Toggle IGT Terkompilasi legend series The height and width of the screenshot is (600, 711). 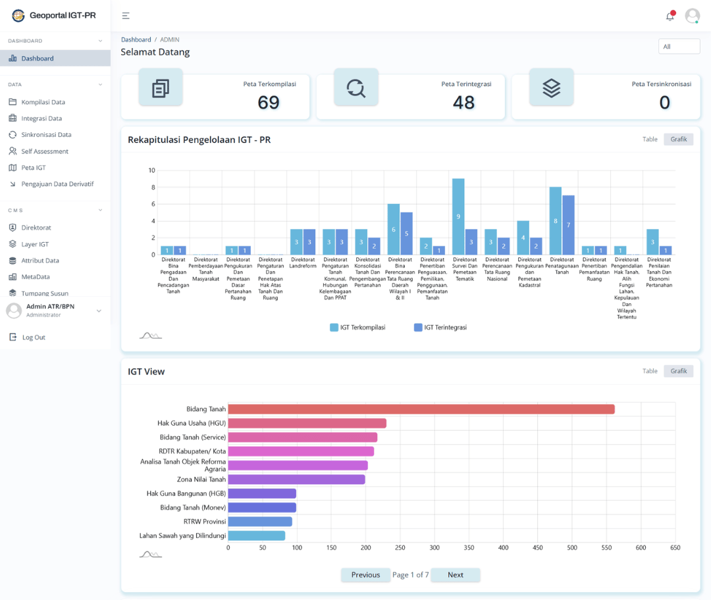(357, 328)
